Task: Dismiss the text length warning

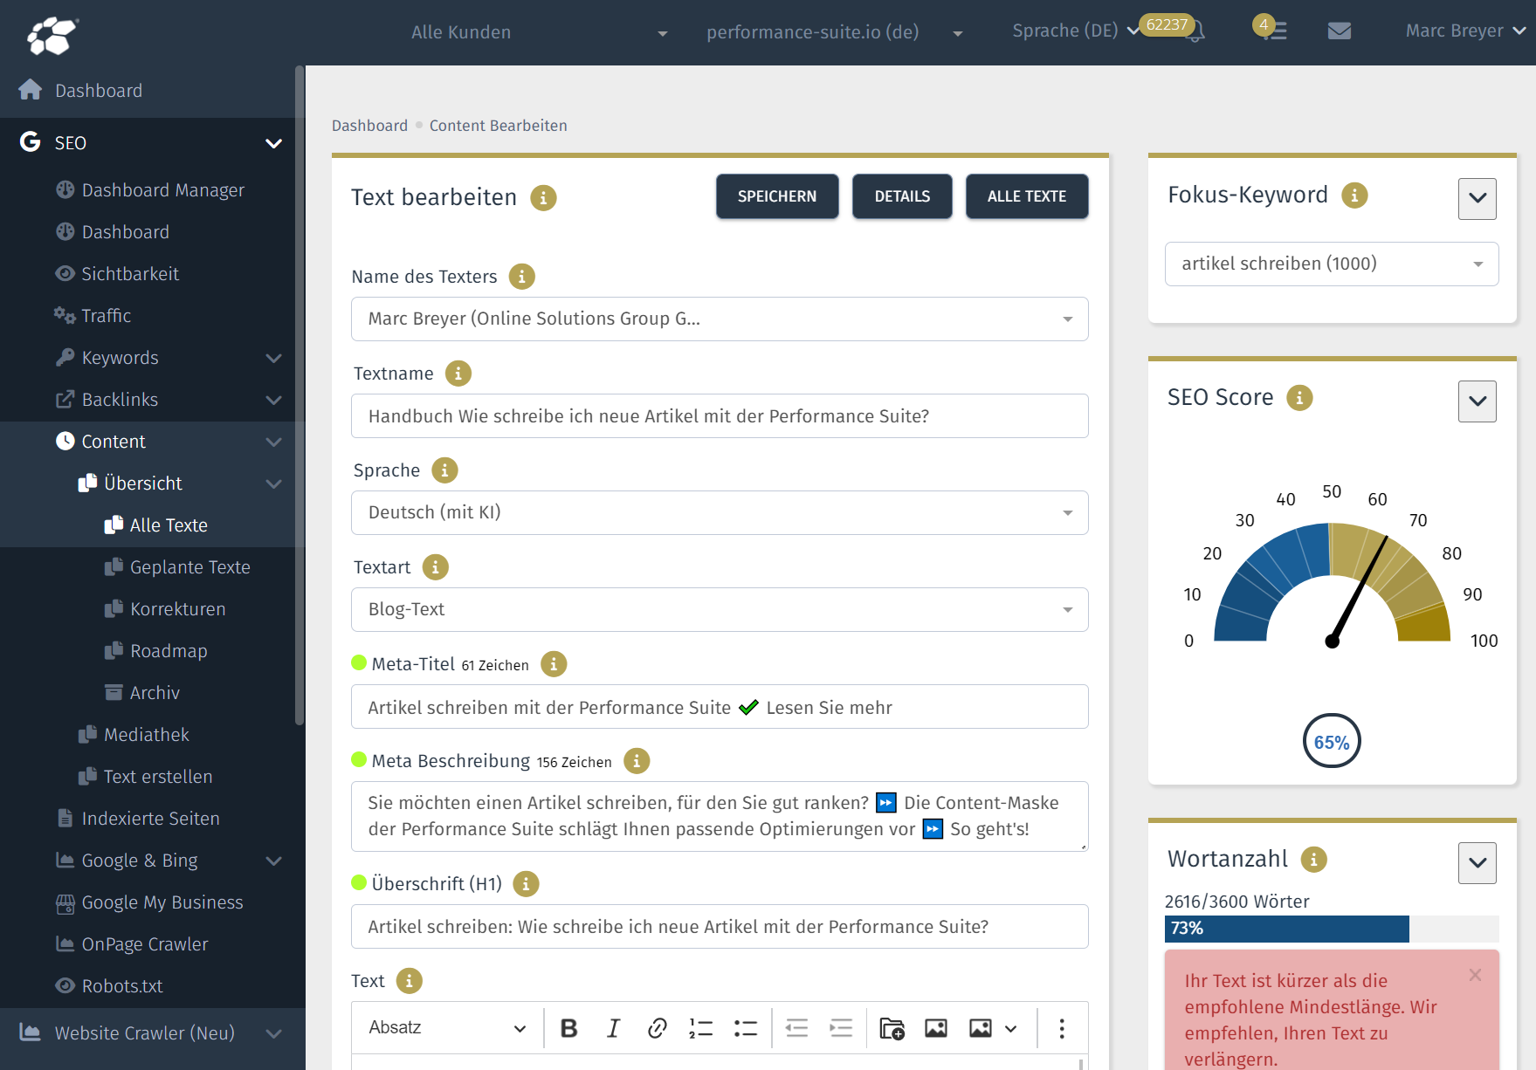Action: [1475, 975]
